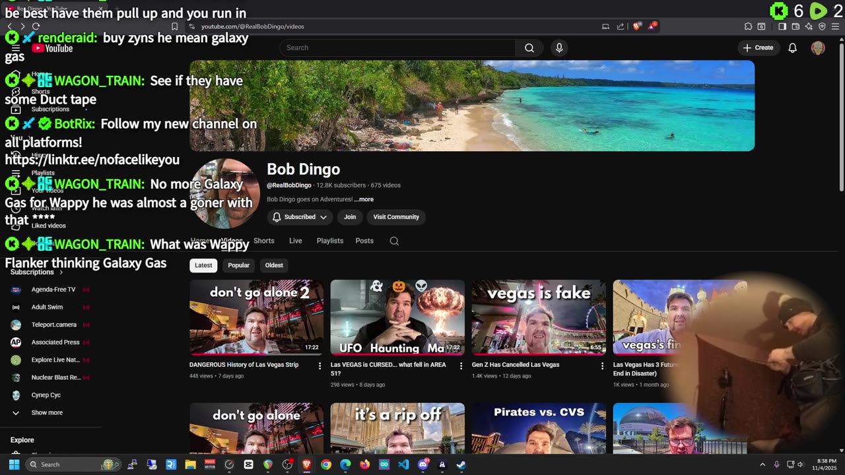Open 'don't go alone 2' video thumbnail
The width and height of the screenshot is (845, 475).
click(x=256, y=317)
